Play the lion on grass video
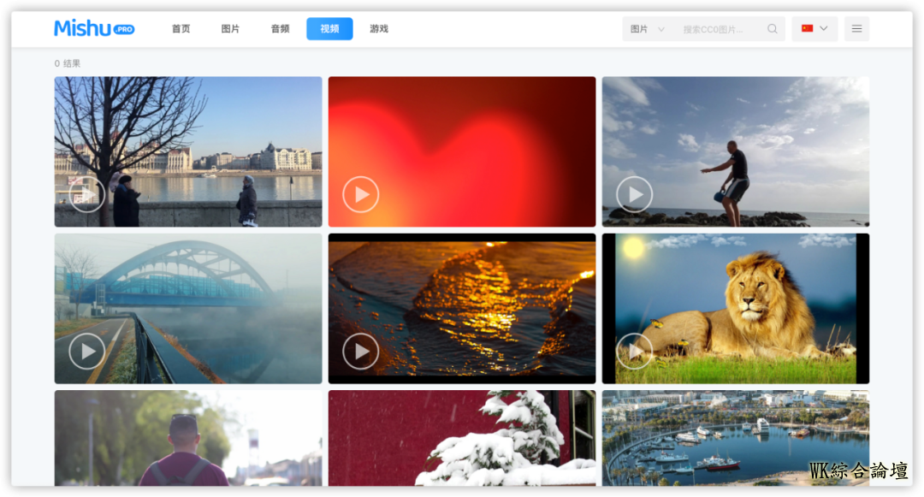 pyautogui.click(x=634, y=351)
